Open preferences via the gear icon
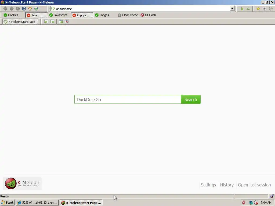This screenshot has height=206, width=275. 271,9
